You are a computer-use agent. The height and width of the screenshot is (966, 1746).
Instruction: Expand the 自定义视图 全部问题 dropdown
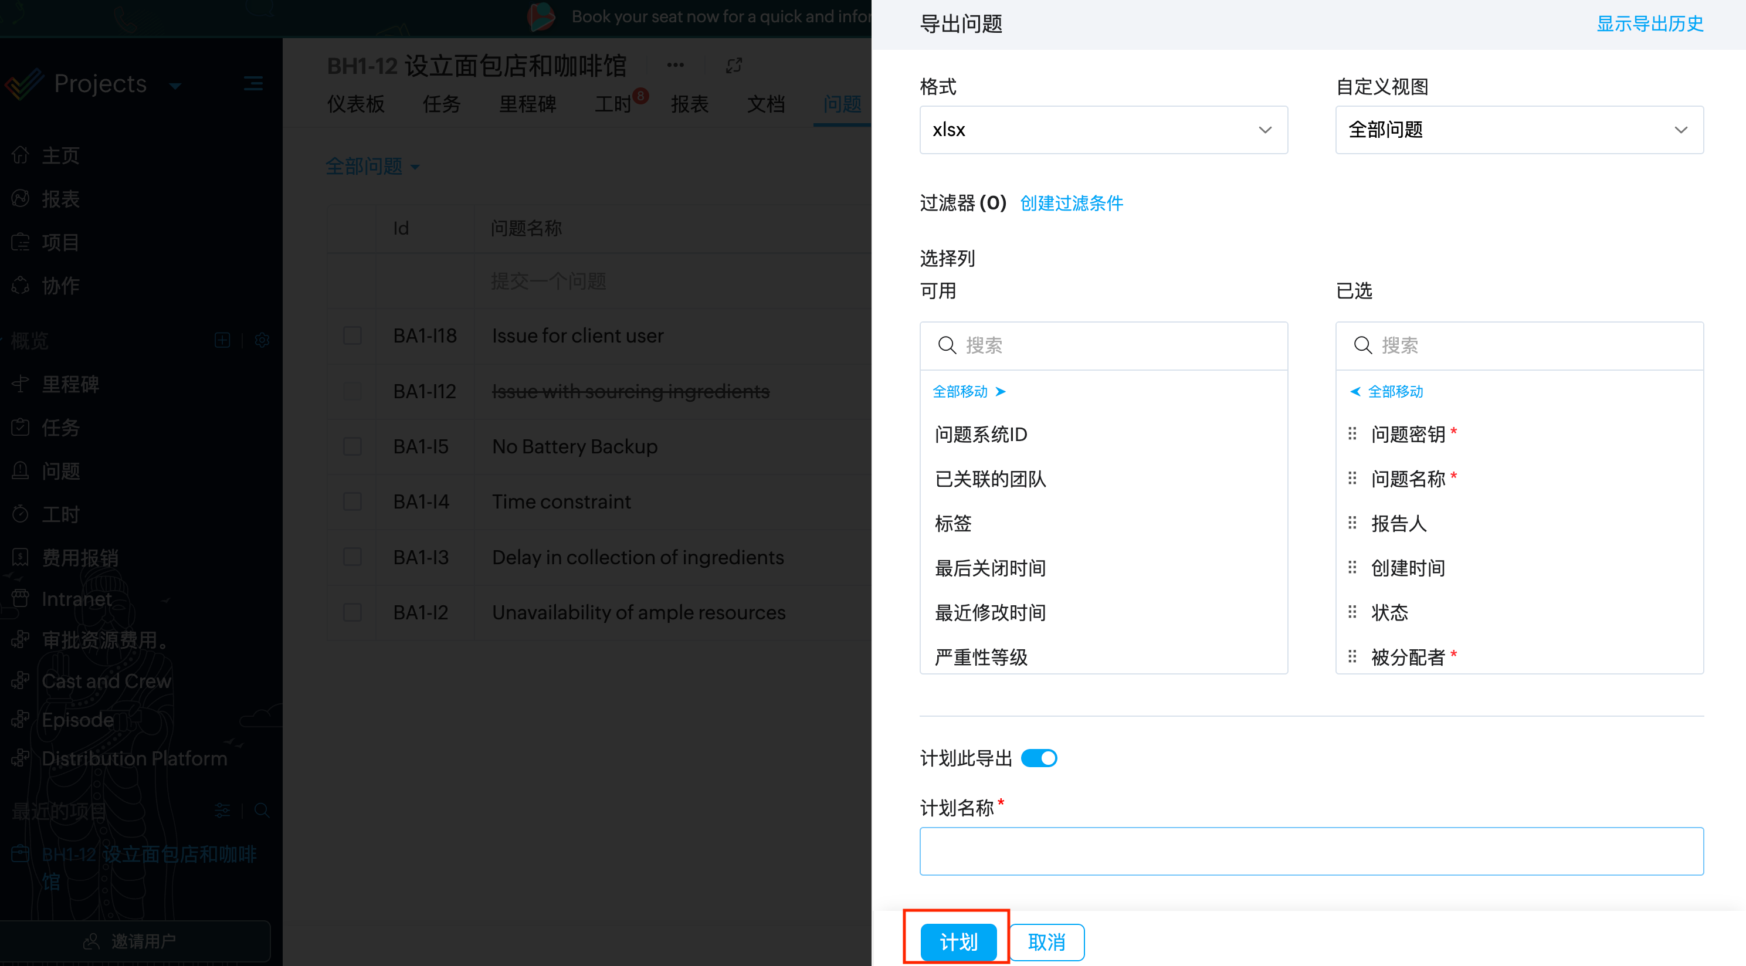tap(1518, 130)
